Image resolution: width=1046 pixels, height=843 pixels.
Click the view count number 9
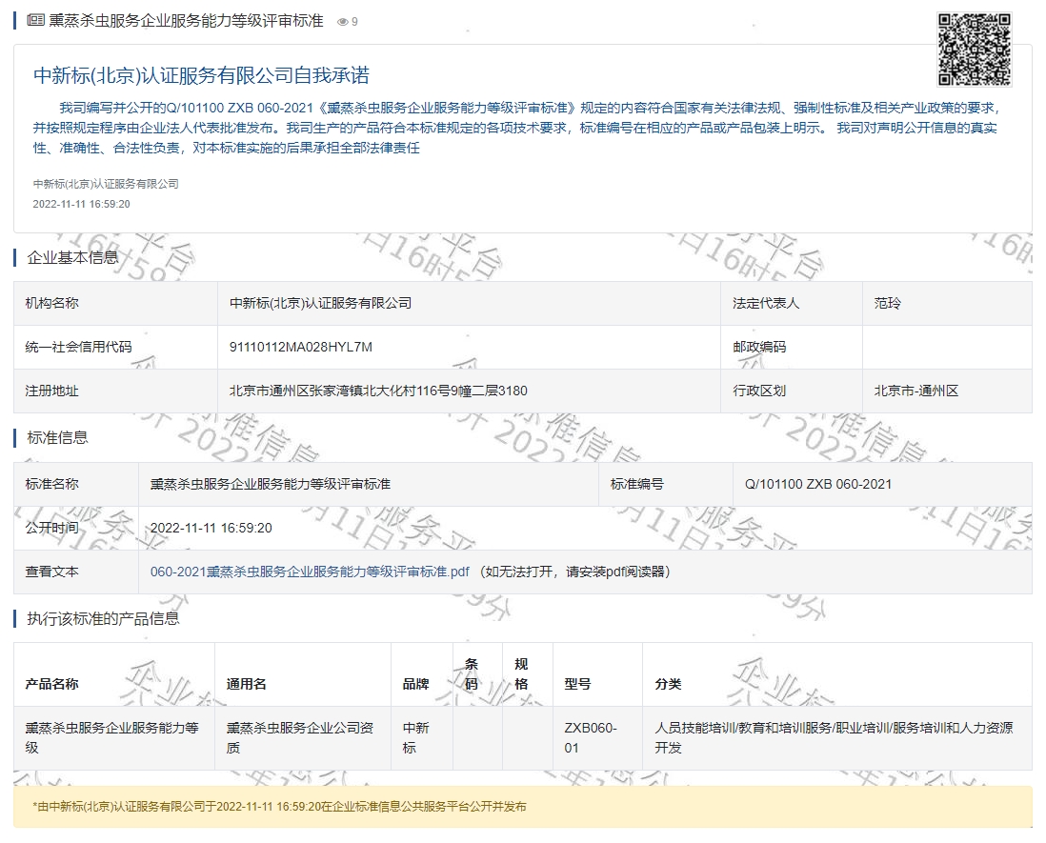coord(355,22)
